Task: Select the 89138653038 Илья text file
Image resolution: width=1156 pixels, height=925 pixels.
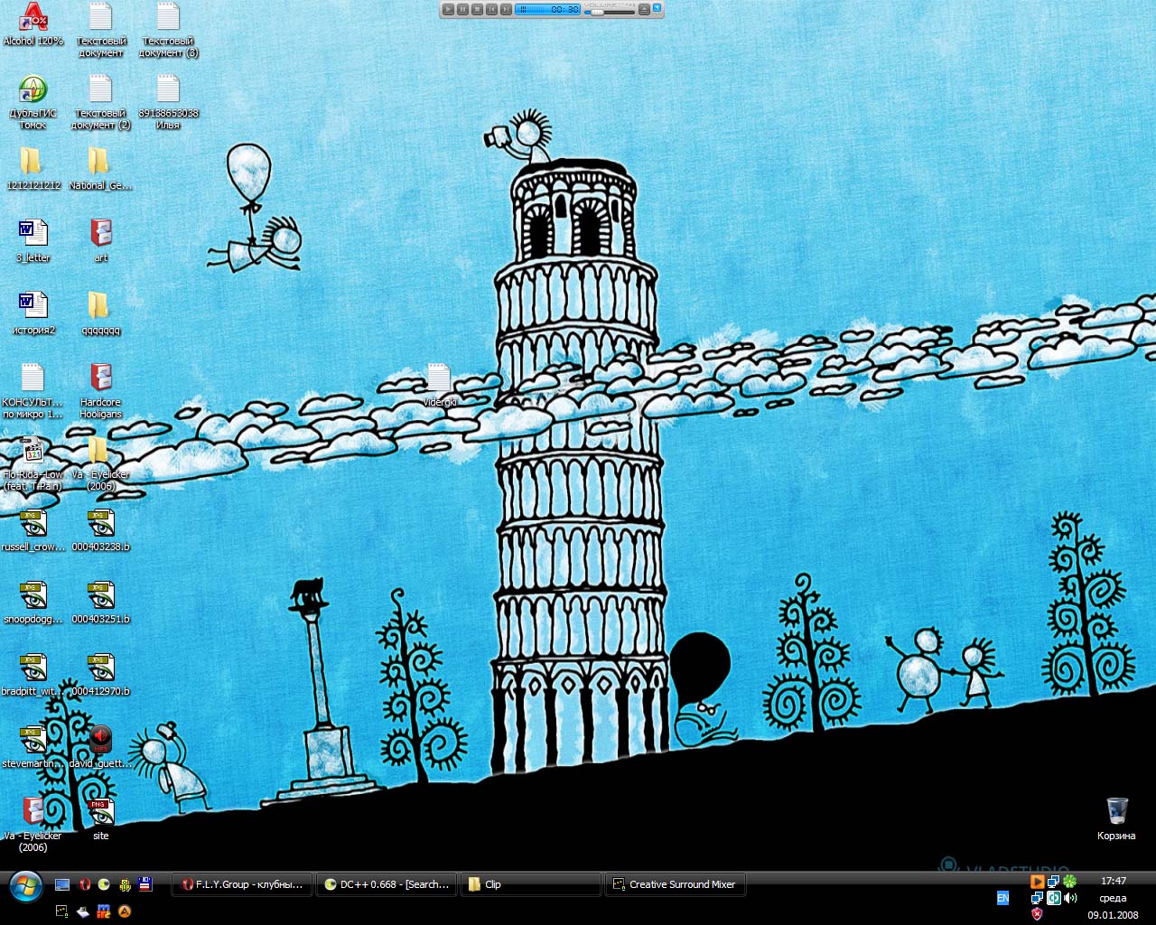Action: 168,102
